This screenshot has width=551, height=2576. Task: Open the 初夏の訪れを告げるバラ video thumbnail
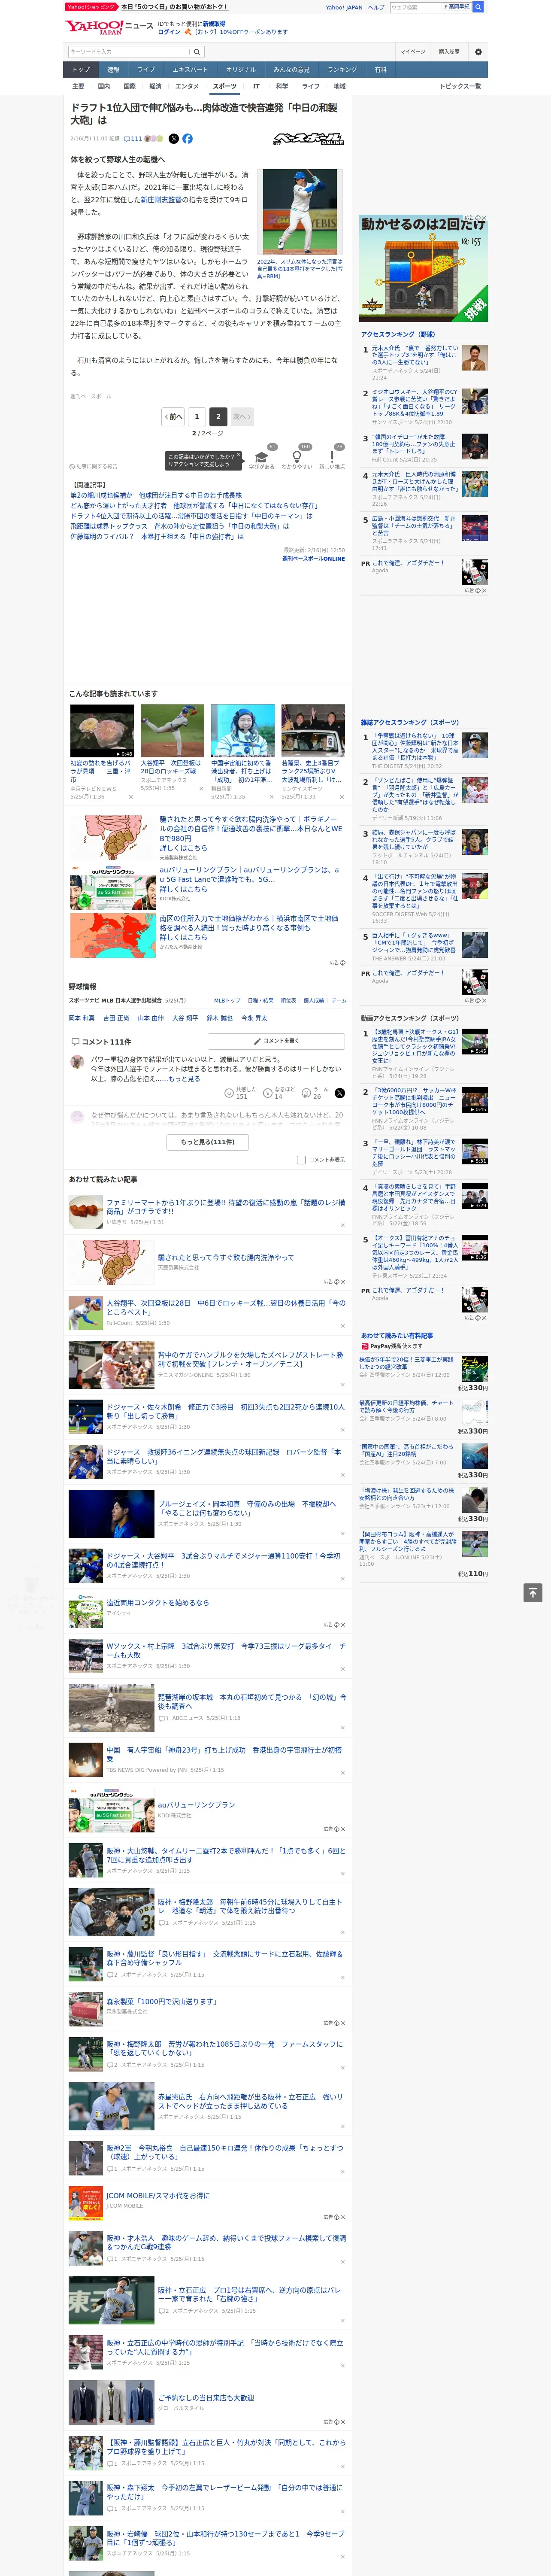tap(102, 731)
